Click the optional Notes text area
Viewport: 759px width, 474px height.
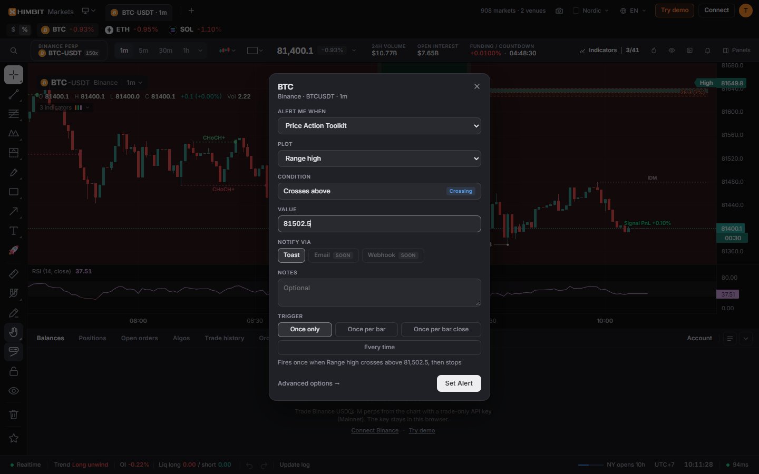coord(379,292)
